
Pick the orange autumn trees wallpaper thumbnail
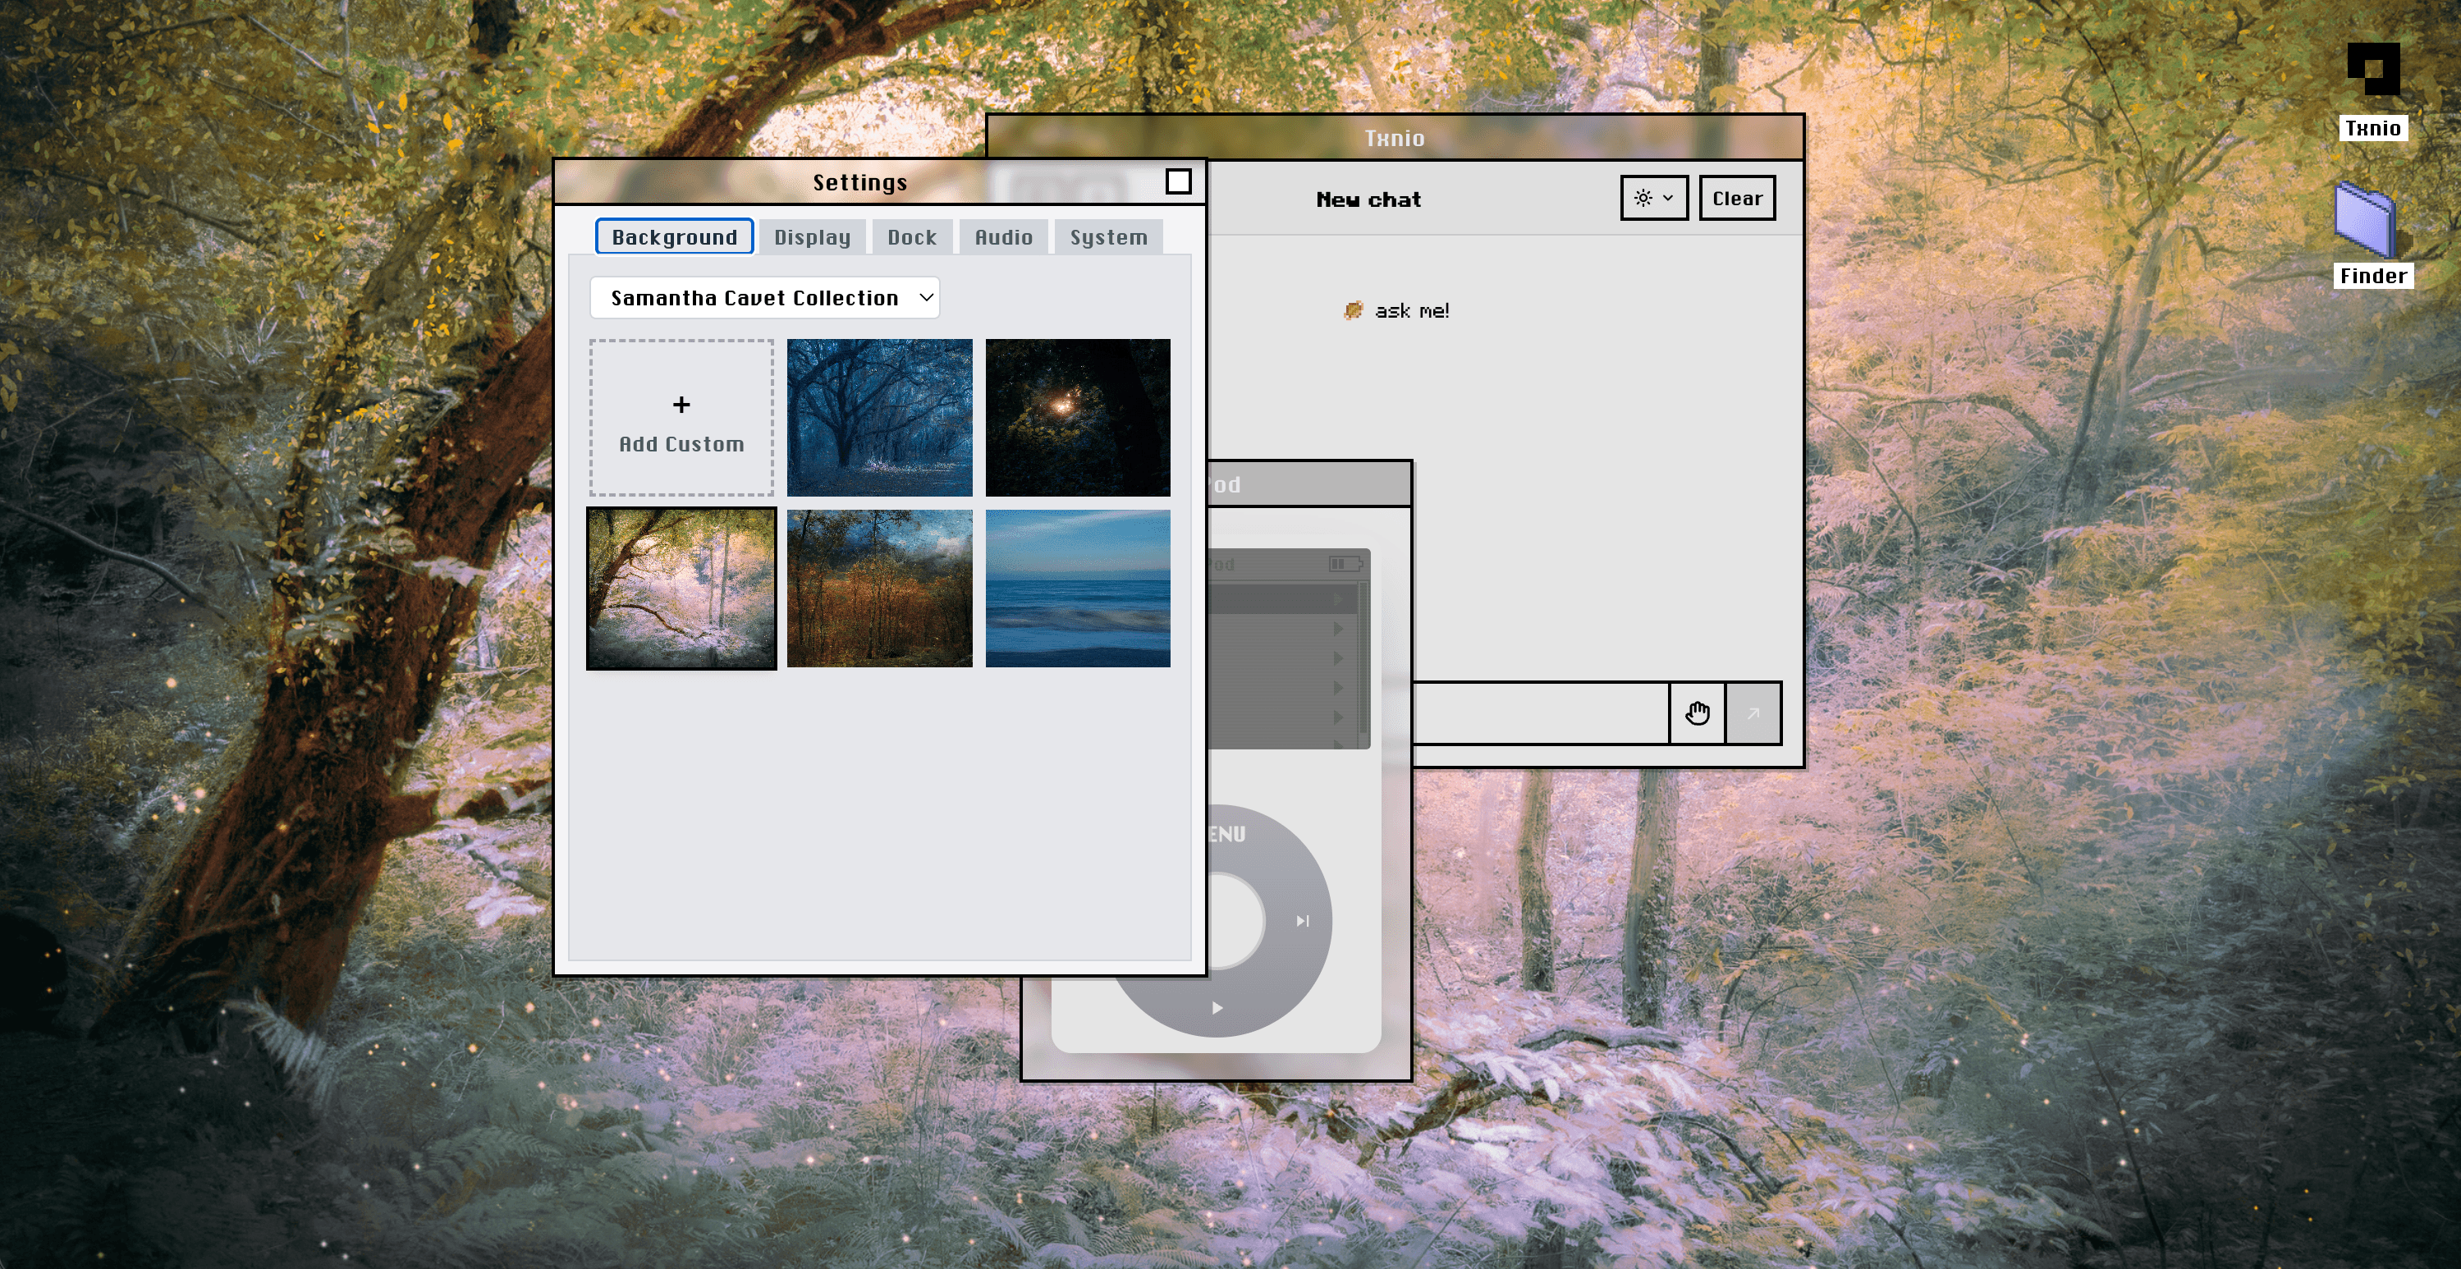(x=879, y=588)
